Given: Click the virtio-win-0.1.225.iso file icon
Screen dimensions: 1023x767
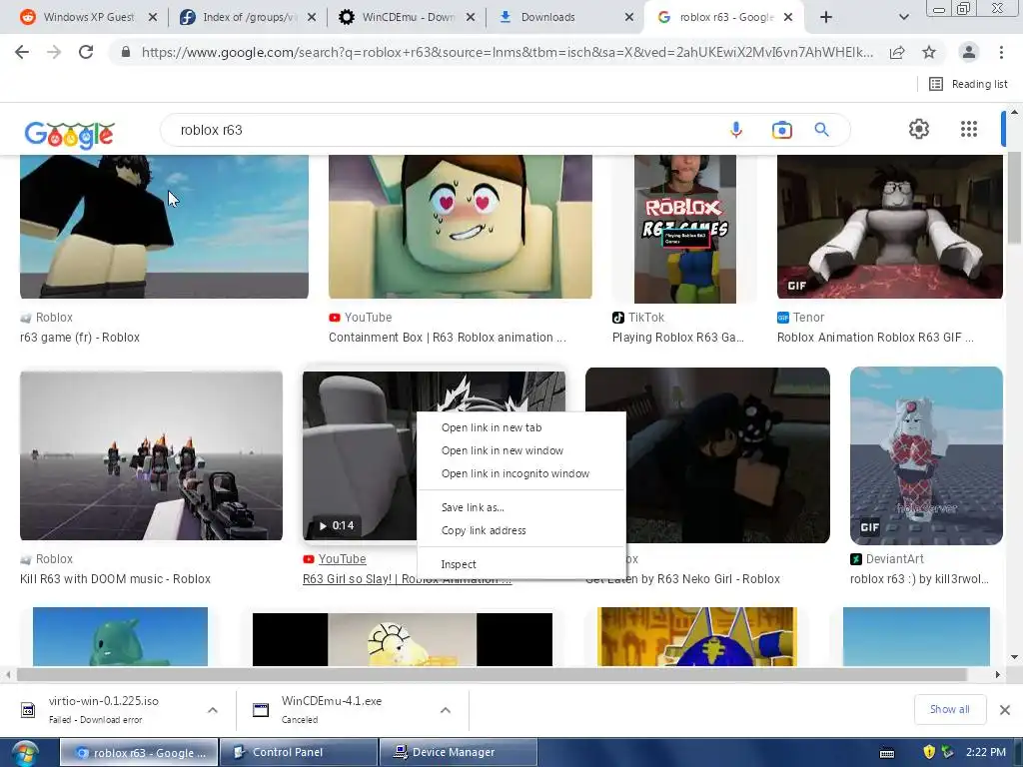Looking at the screenshot, I should pyautogui.click(x=28, y=710).
